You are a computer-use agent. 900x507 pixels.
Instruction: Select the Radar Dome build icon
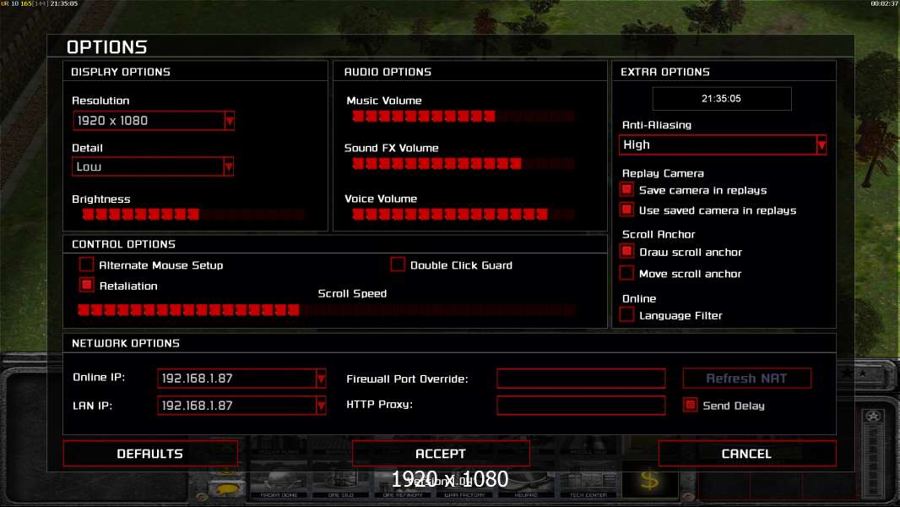[x=279, y=483]
